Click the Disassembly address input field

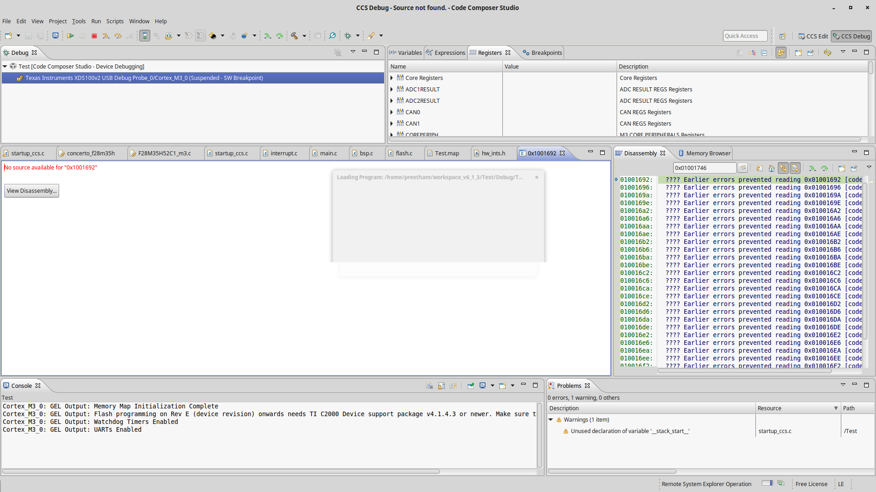(704, 168)
